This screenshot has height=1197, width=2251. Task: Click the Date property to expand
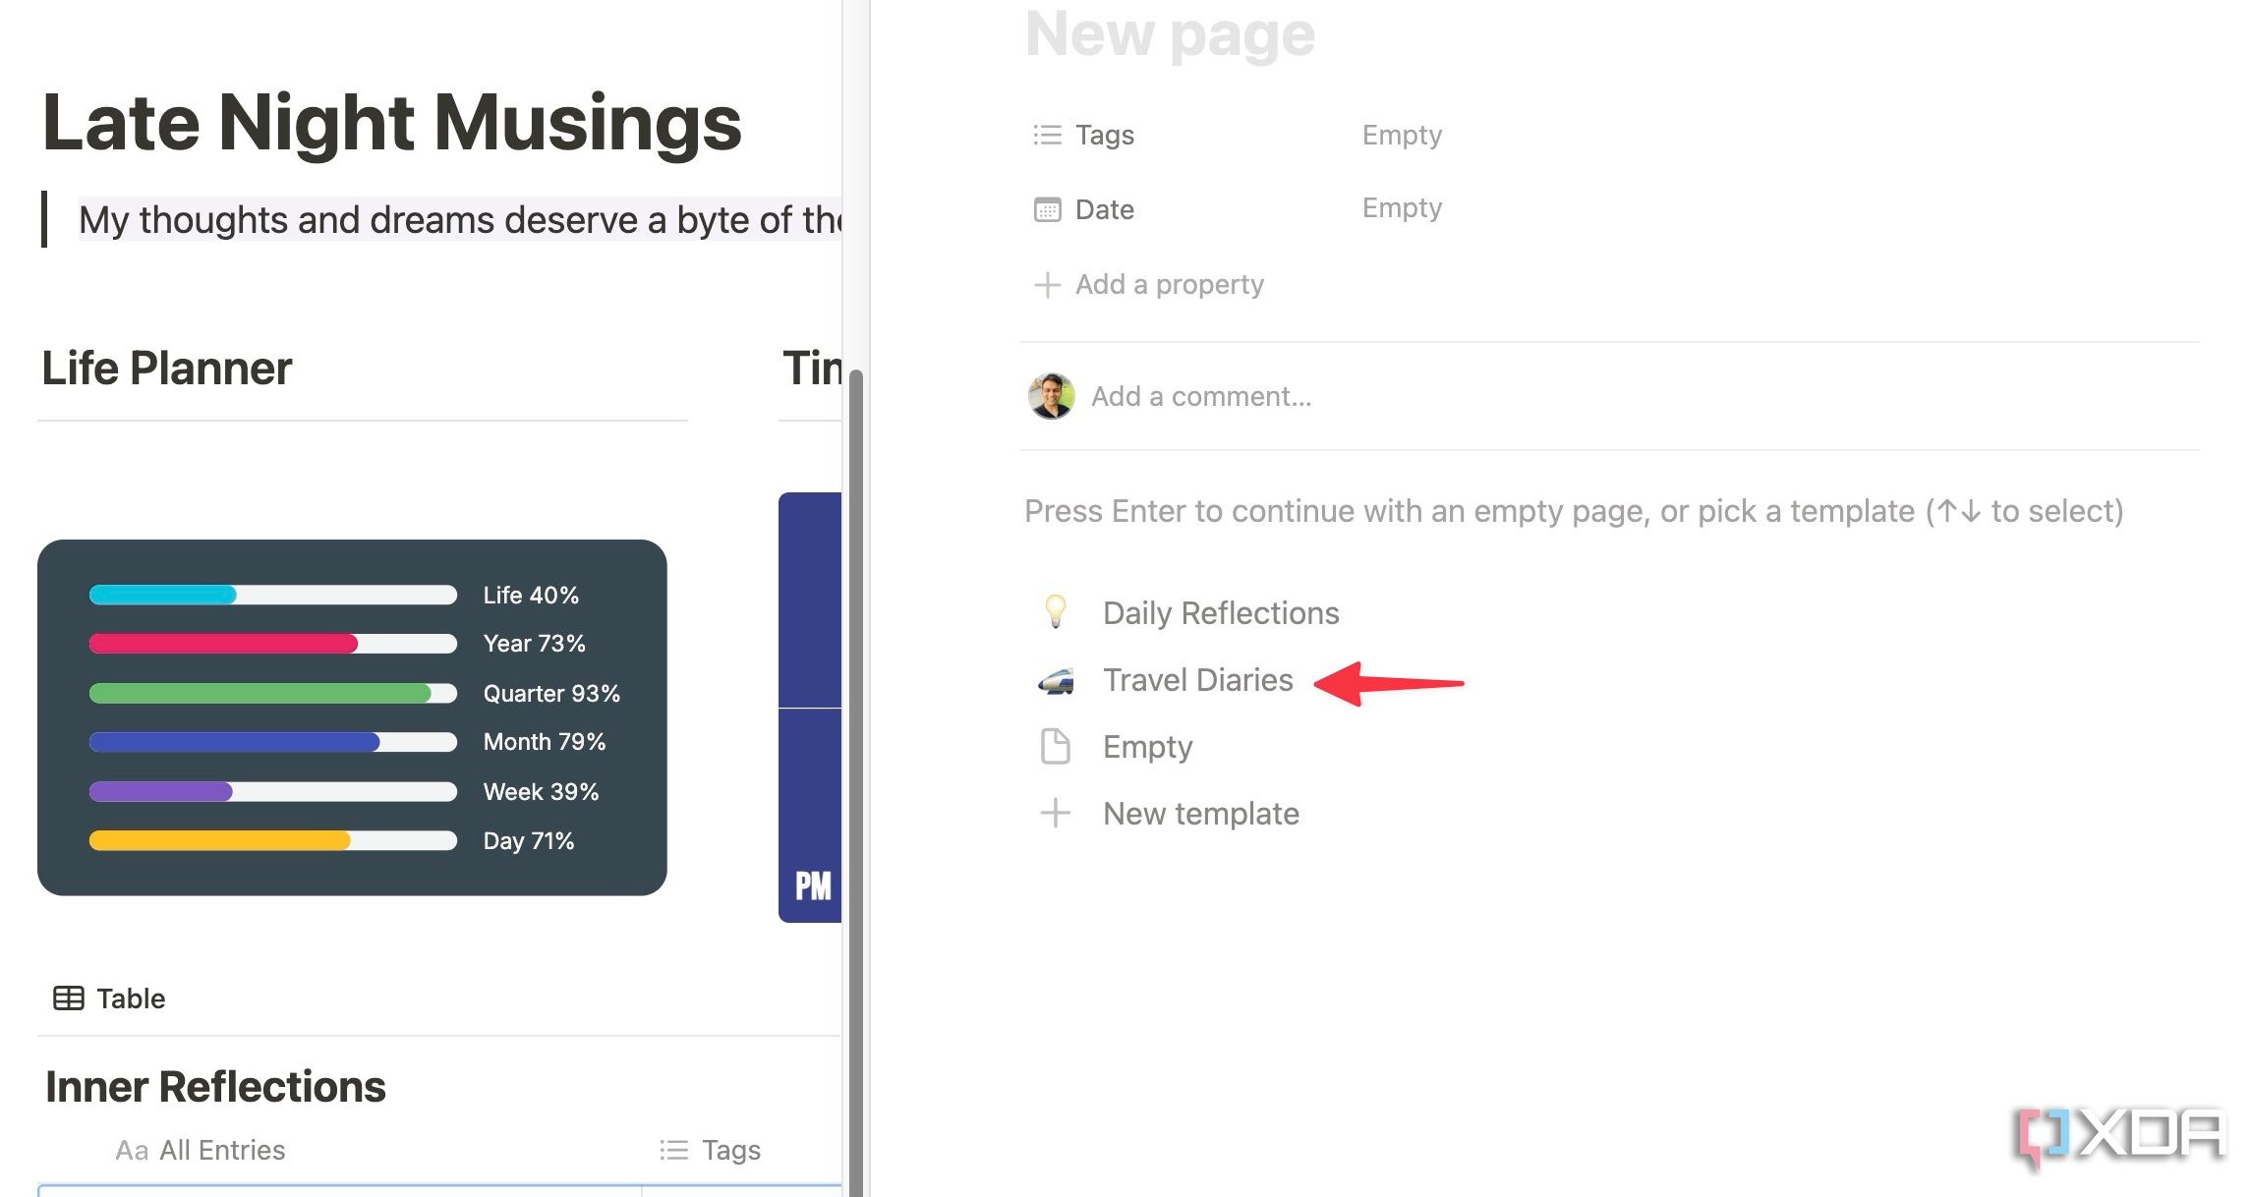[x=1105, y=208]
